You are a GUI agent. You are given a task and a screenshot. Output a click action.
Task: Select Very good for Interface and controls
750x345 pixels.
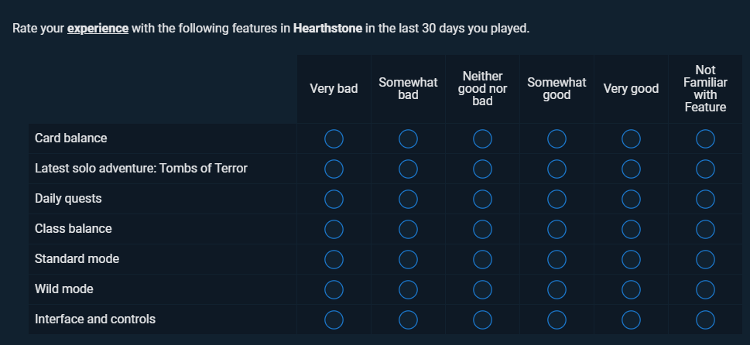(x=631, y=319)
